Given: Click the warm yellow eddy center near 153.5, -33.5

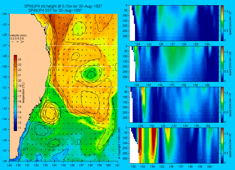Looking at the screenshot, I should tap(50, 113).
